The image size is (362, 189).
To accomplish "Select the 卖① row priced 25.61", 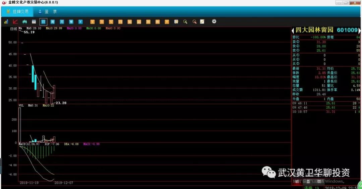I will tap(326, 50).
